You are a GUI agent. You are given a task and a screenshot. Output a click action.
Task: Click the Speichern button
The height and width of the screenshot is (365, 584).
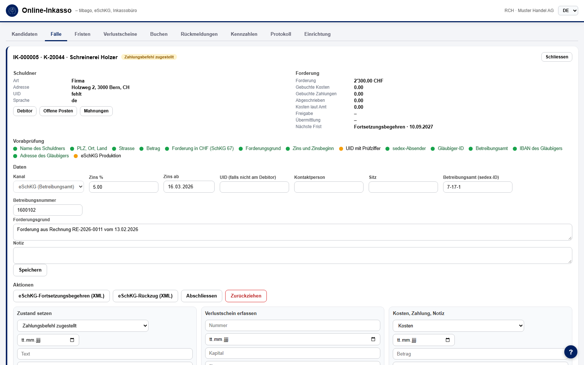click(30, 270)
